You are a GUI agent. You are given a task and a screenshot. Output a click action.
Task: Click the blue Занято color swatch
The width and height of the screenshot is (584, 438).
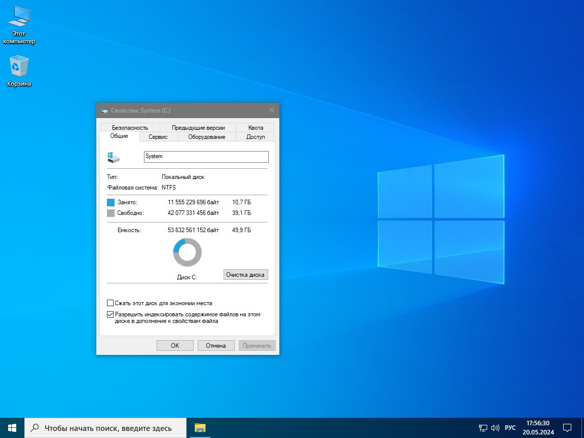point(110,202)
